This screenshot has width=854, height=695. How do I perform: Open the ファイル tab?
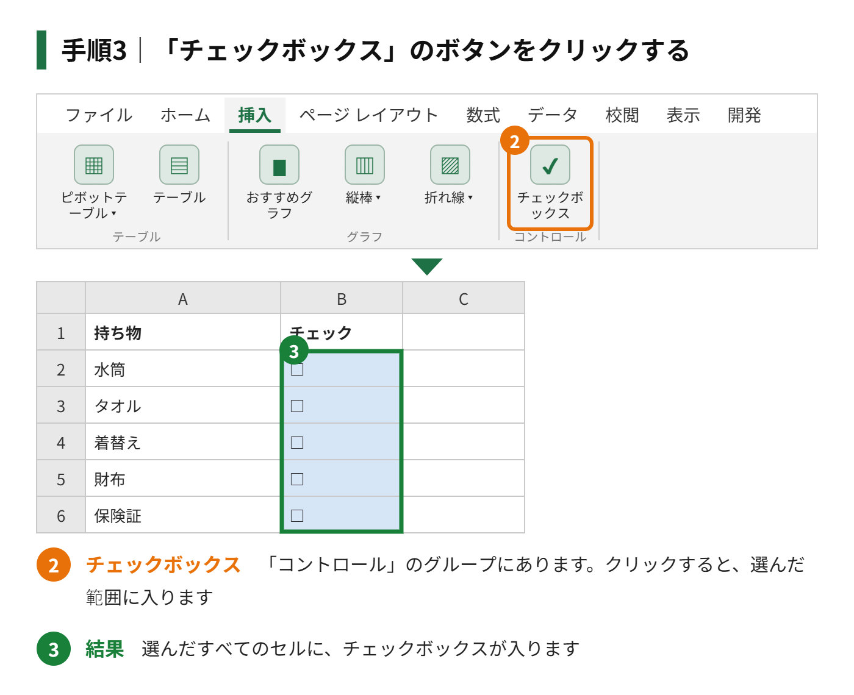99,115
